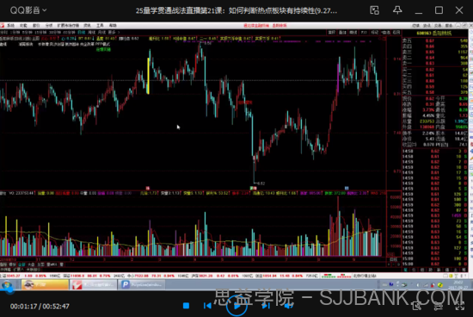Select the orange QQ影音 taskbar item
This screenshot has width=473, height=317.
point(45,284)
